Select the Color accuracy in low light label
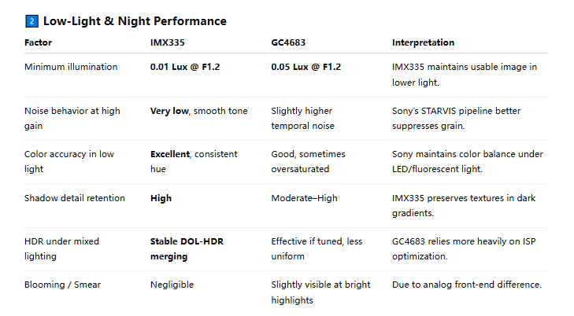This screenshot has height=316, width=574. click(x=69, y=161)
